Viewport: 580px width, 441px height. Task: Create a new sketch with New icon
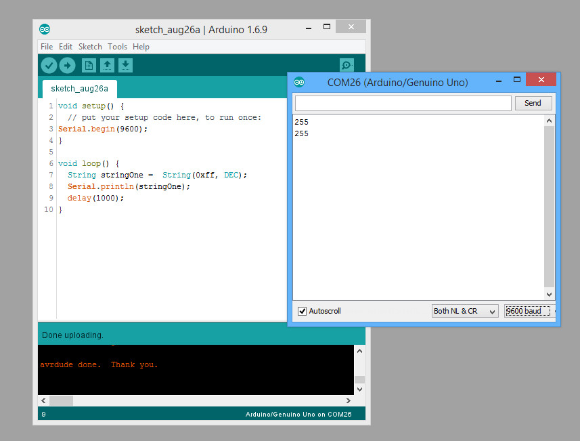pyautogui.click(x=89, y=66)
